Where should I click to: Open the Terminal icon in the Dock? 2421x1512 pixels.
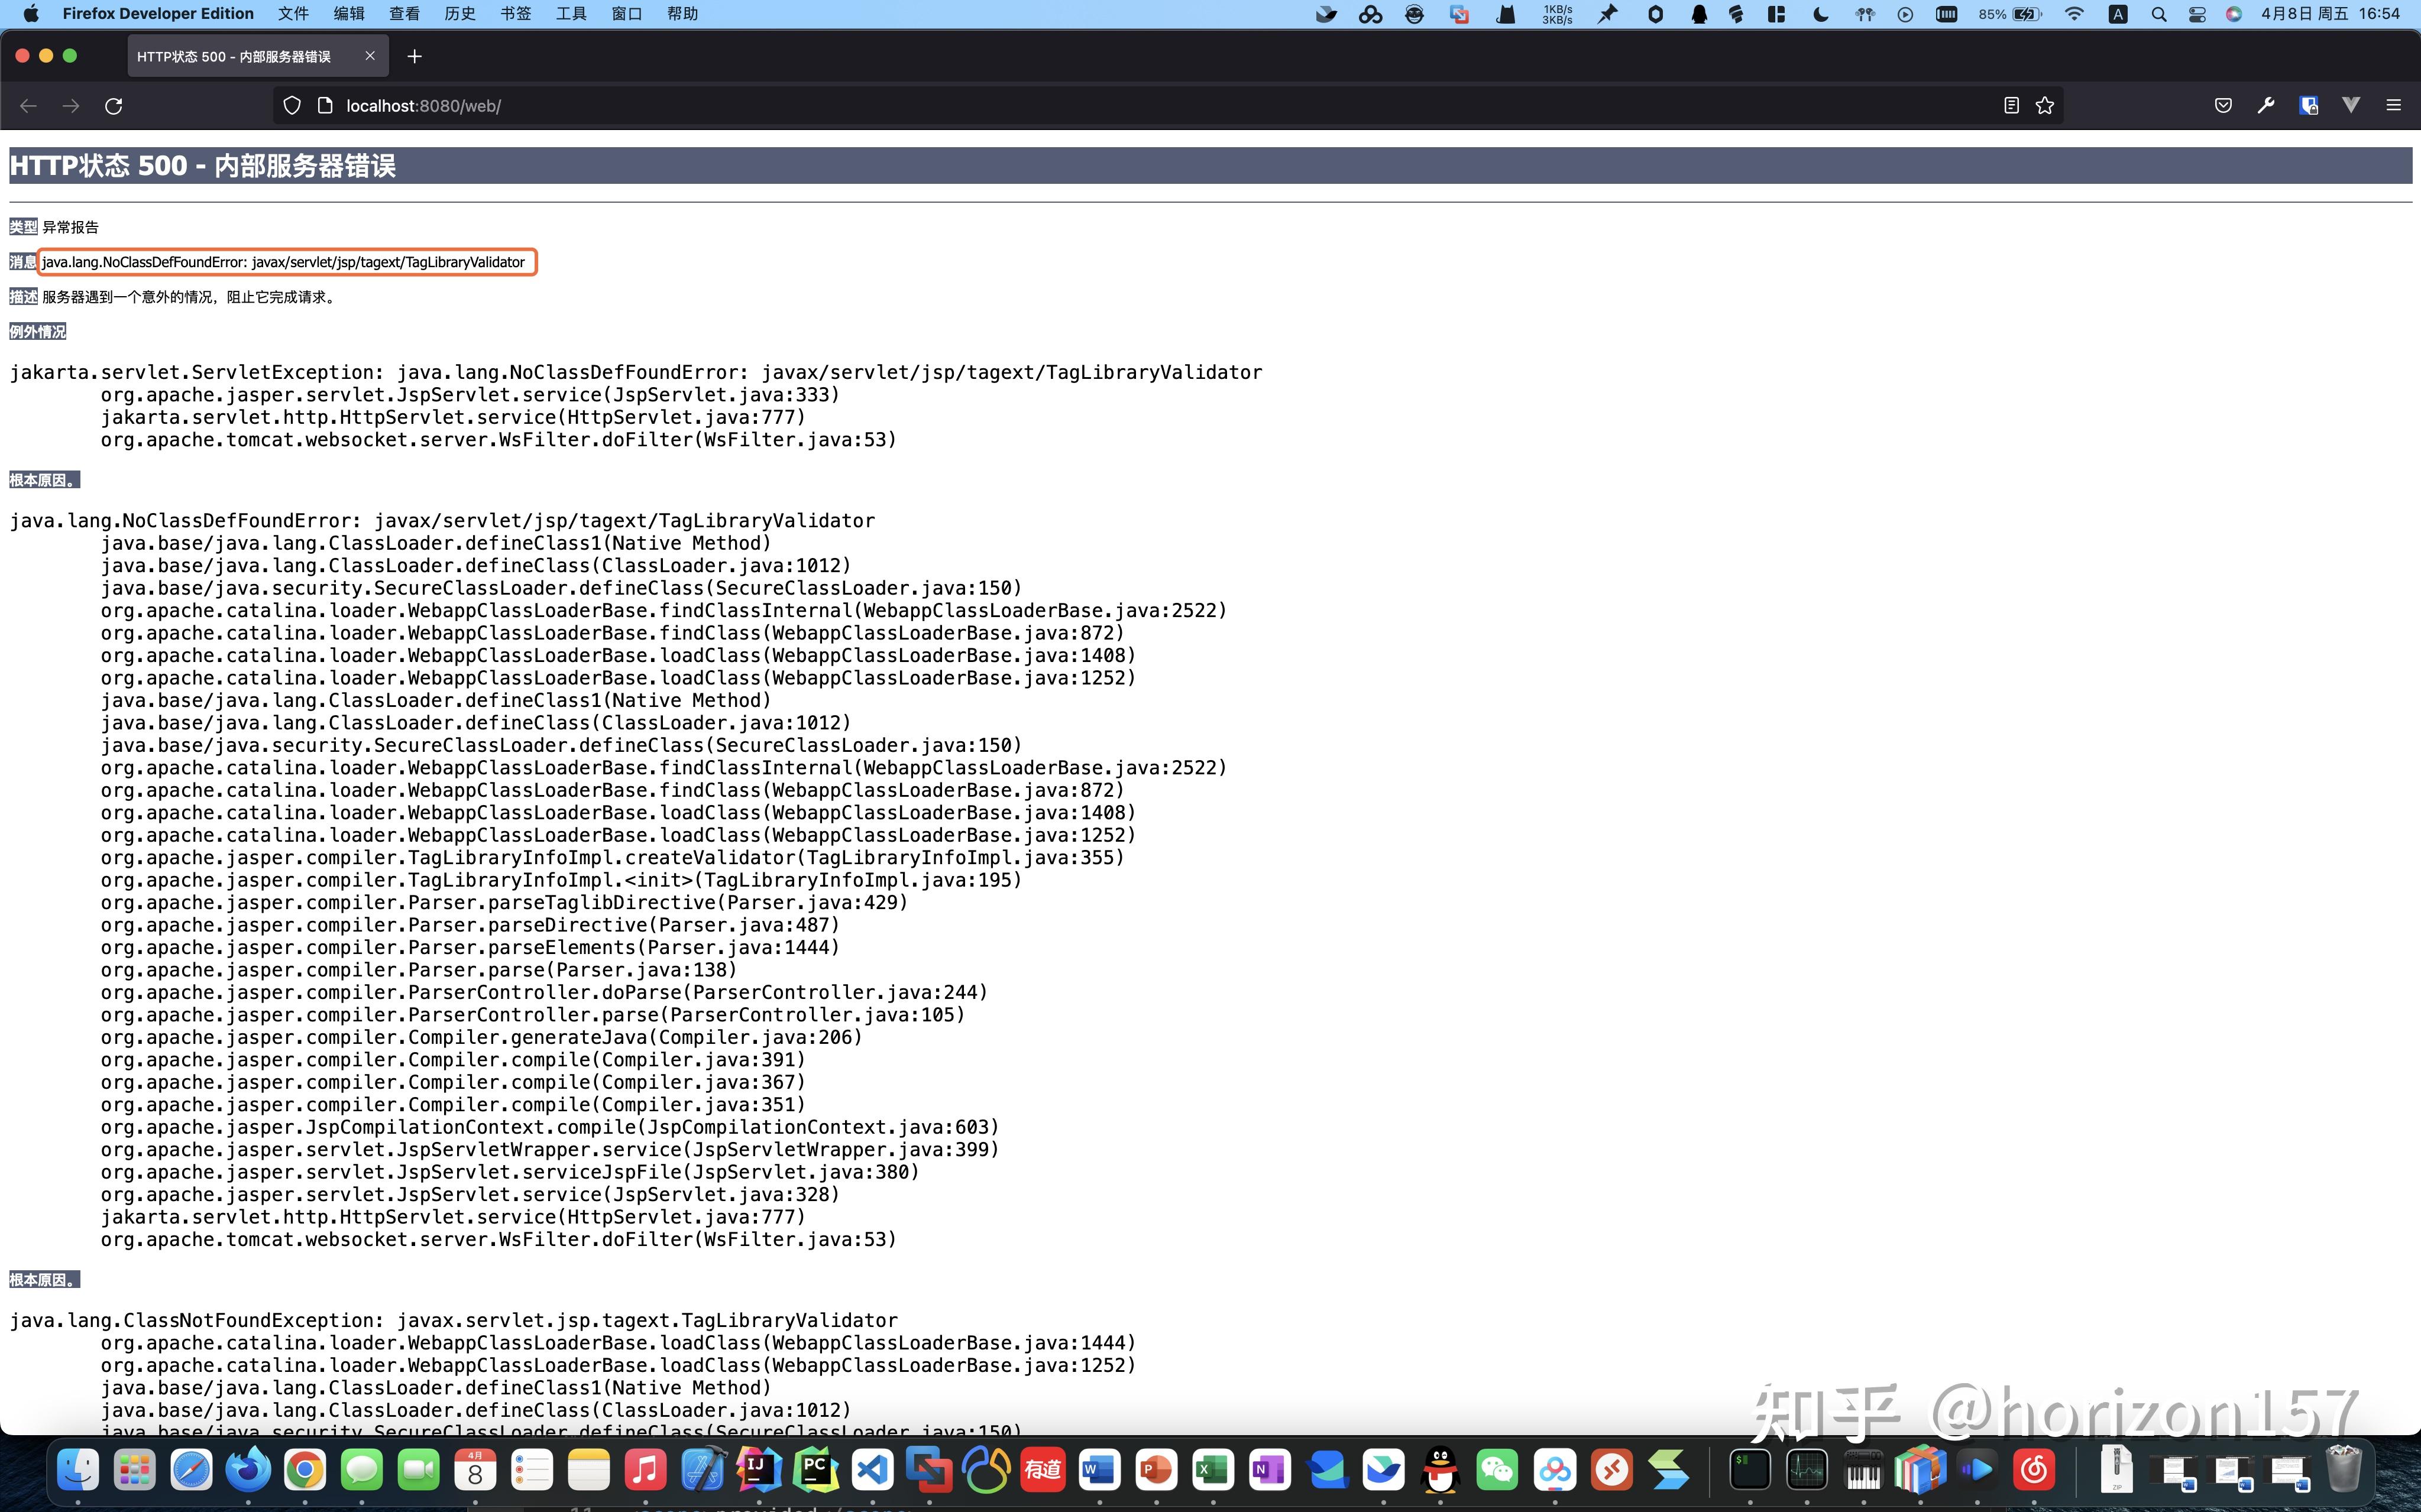click(1750, 1470)
